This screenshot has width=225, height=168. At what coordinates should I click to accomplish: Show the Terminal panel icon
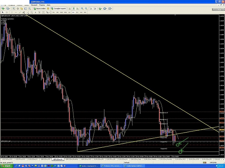pos(26,9)
